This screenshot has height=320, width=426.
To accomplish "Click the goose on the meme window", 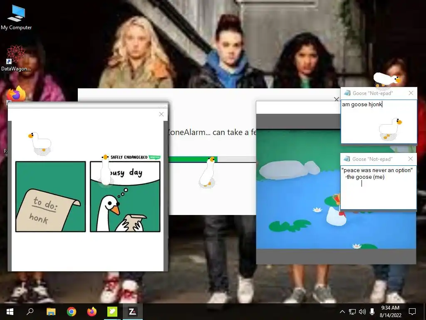I will (x=40, y=144).
